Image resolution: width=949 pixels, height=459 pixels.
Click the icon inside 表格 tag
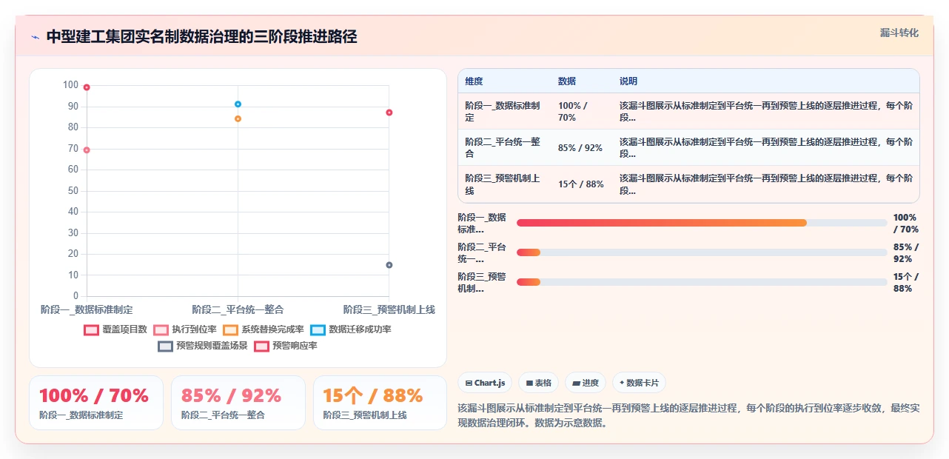click(529, 383)
